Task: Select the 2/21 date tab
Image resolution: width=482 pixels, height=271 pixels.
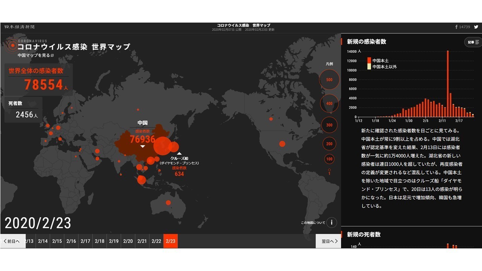Action: click(x=142, y=241)
